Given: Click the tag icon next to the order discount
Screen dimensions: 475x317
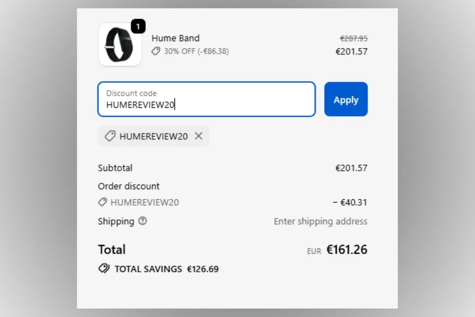Looking at the screenshot, I should 102,202.
